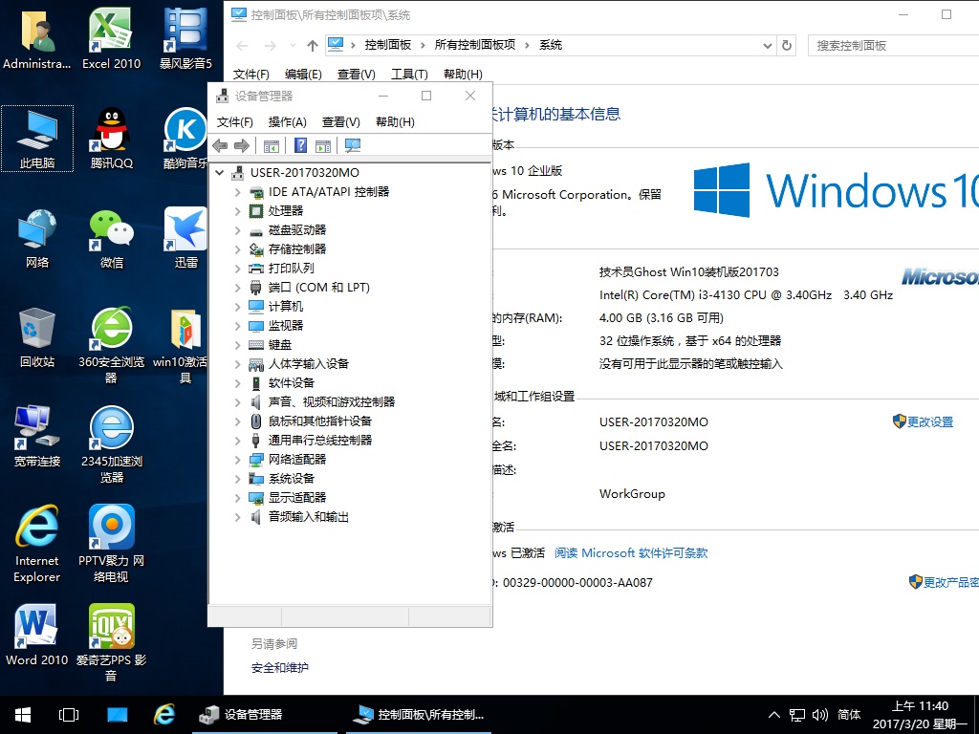Select the 网络 desktop icon

(x=37, y=238)
